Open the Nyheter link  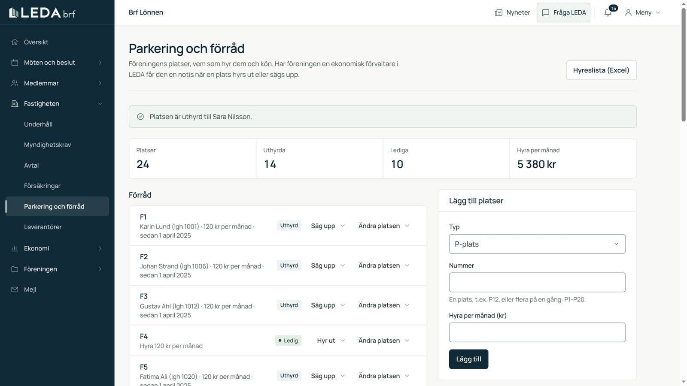pyautogui.click(x=512, y=12)
